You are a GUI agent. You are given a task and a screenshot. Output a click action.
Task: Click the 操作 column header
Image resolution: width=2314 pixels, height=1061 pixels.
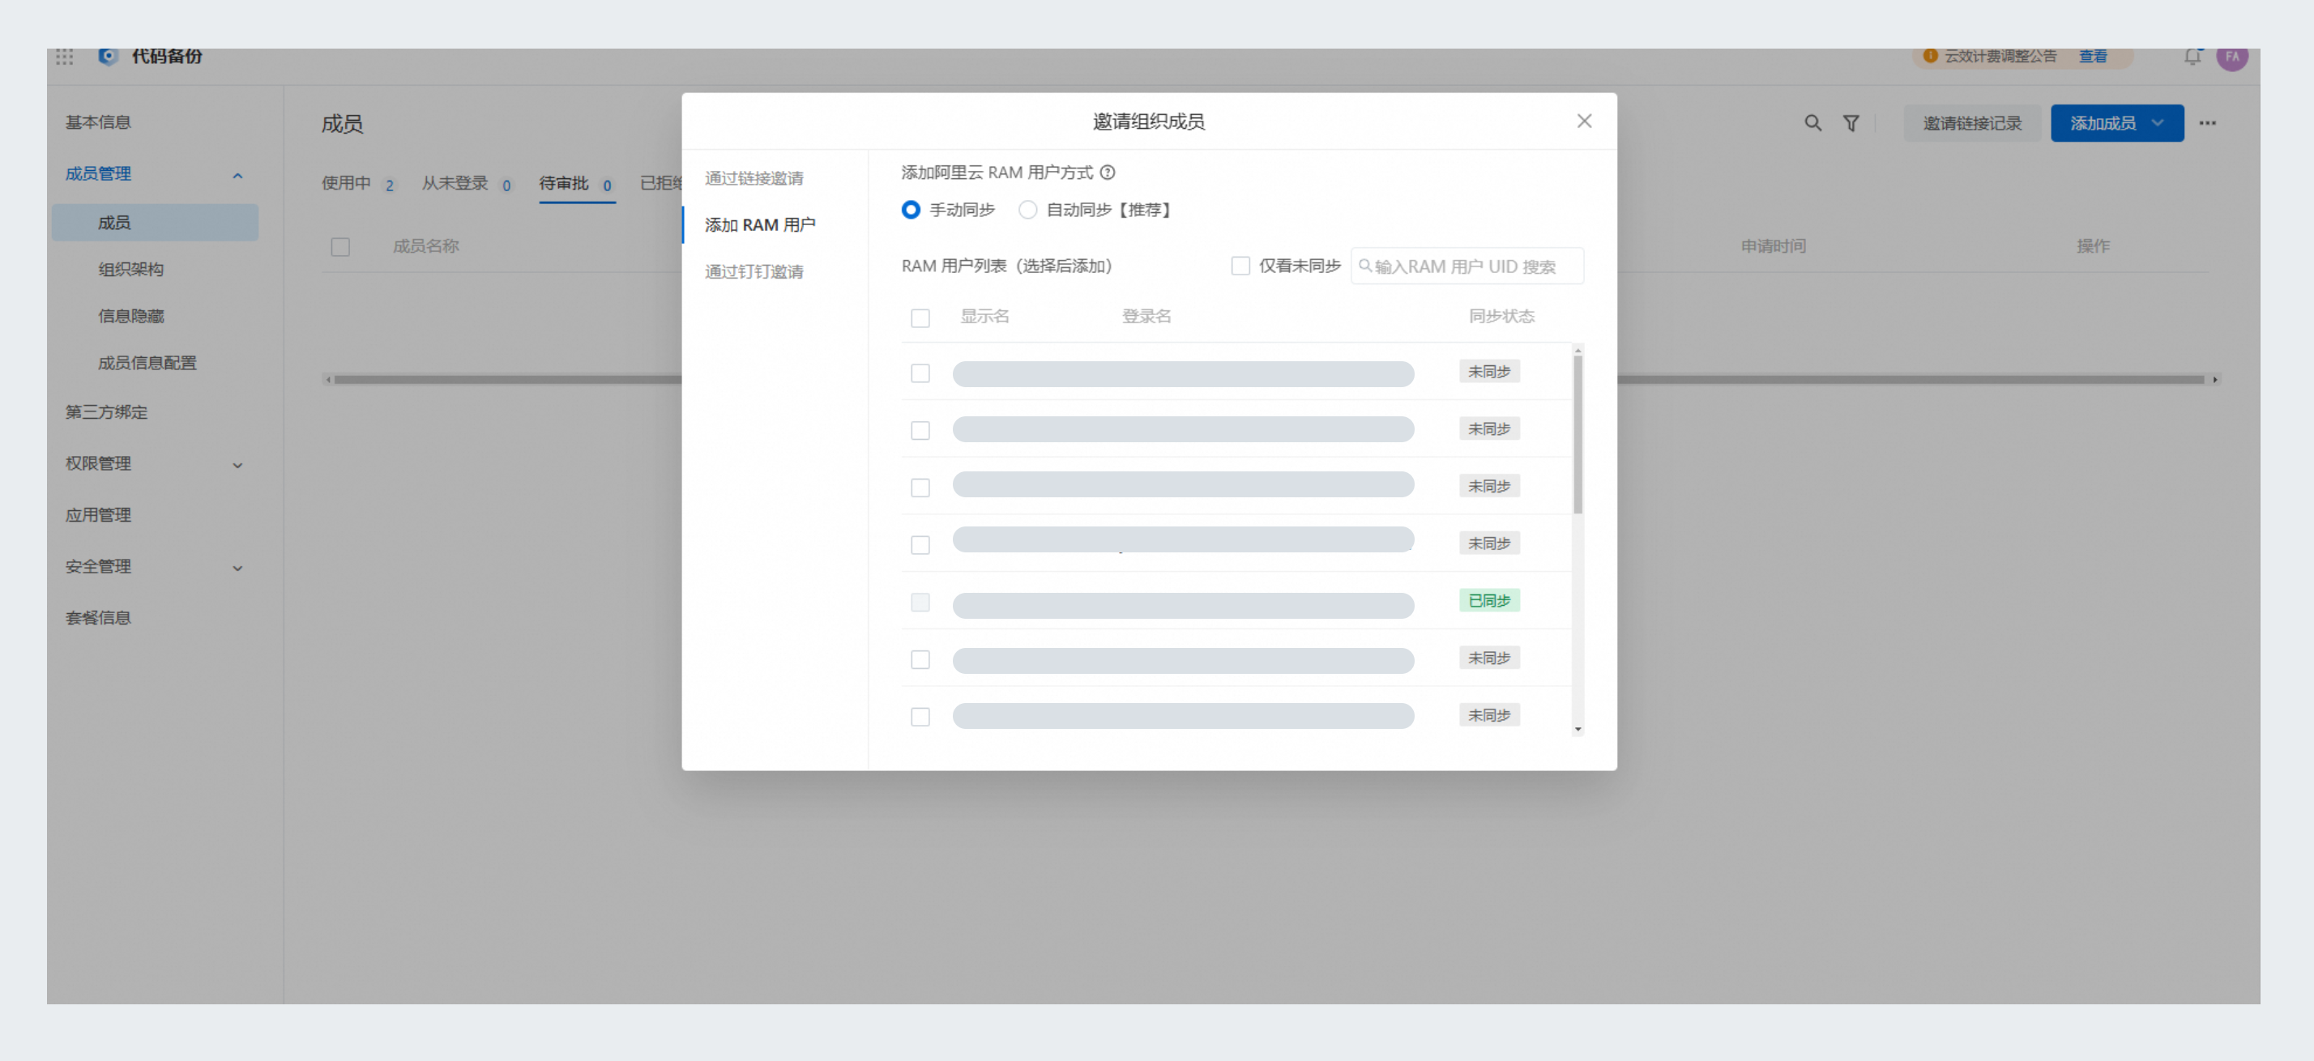pos(2092,246)
